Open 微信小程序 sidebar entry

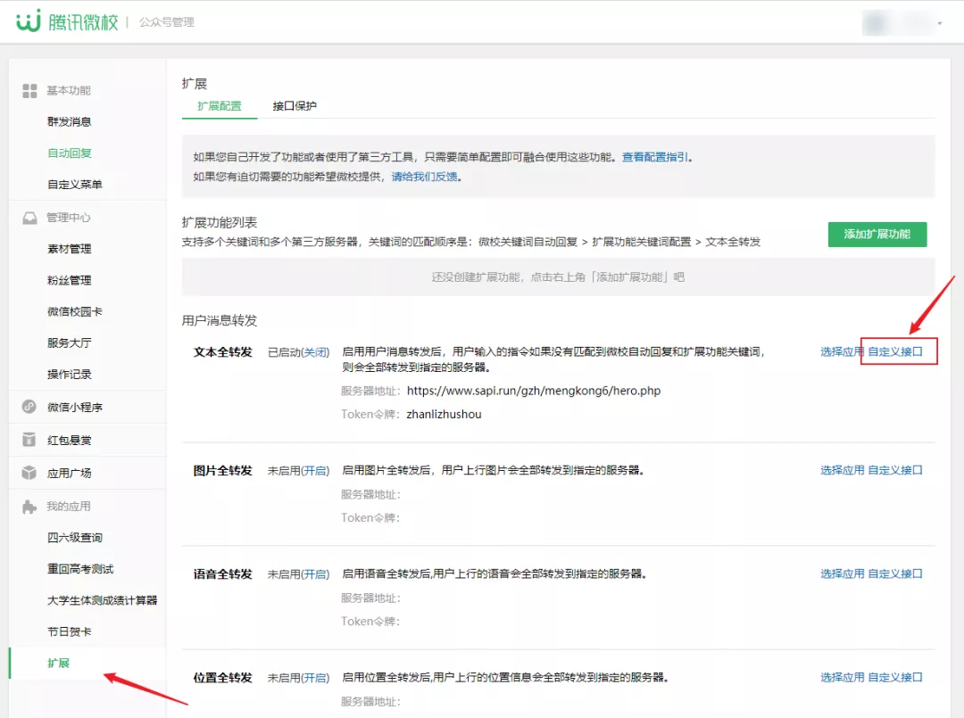tap(75, 408)
